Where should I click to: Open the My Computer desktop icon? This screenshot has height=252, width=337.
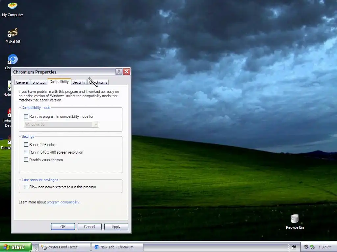pos(13,9)
